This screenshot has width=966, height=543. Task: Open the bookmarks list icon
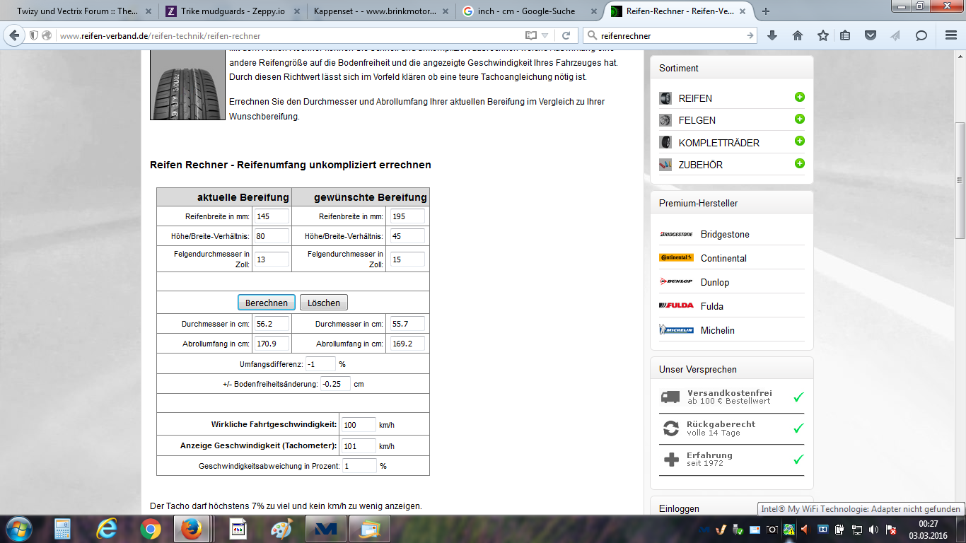(846, 35)
